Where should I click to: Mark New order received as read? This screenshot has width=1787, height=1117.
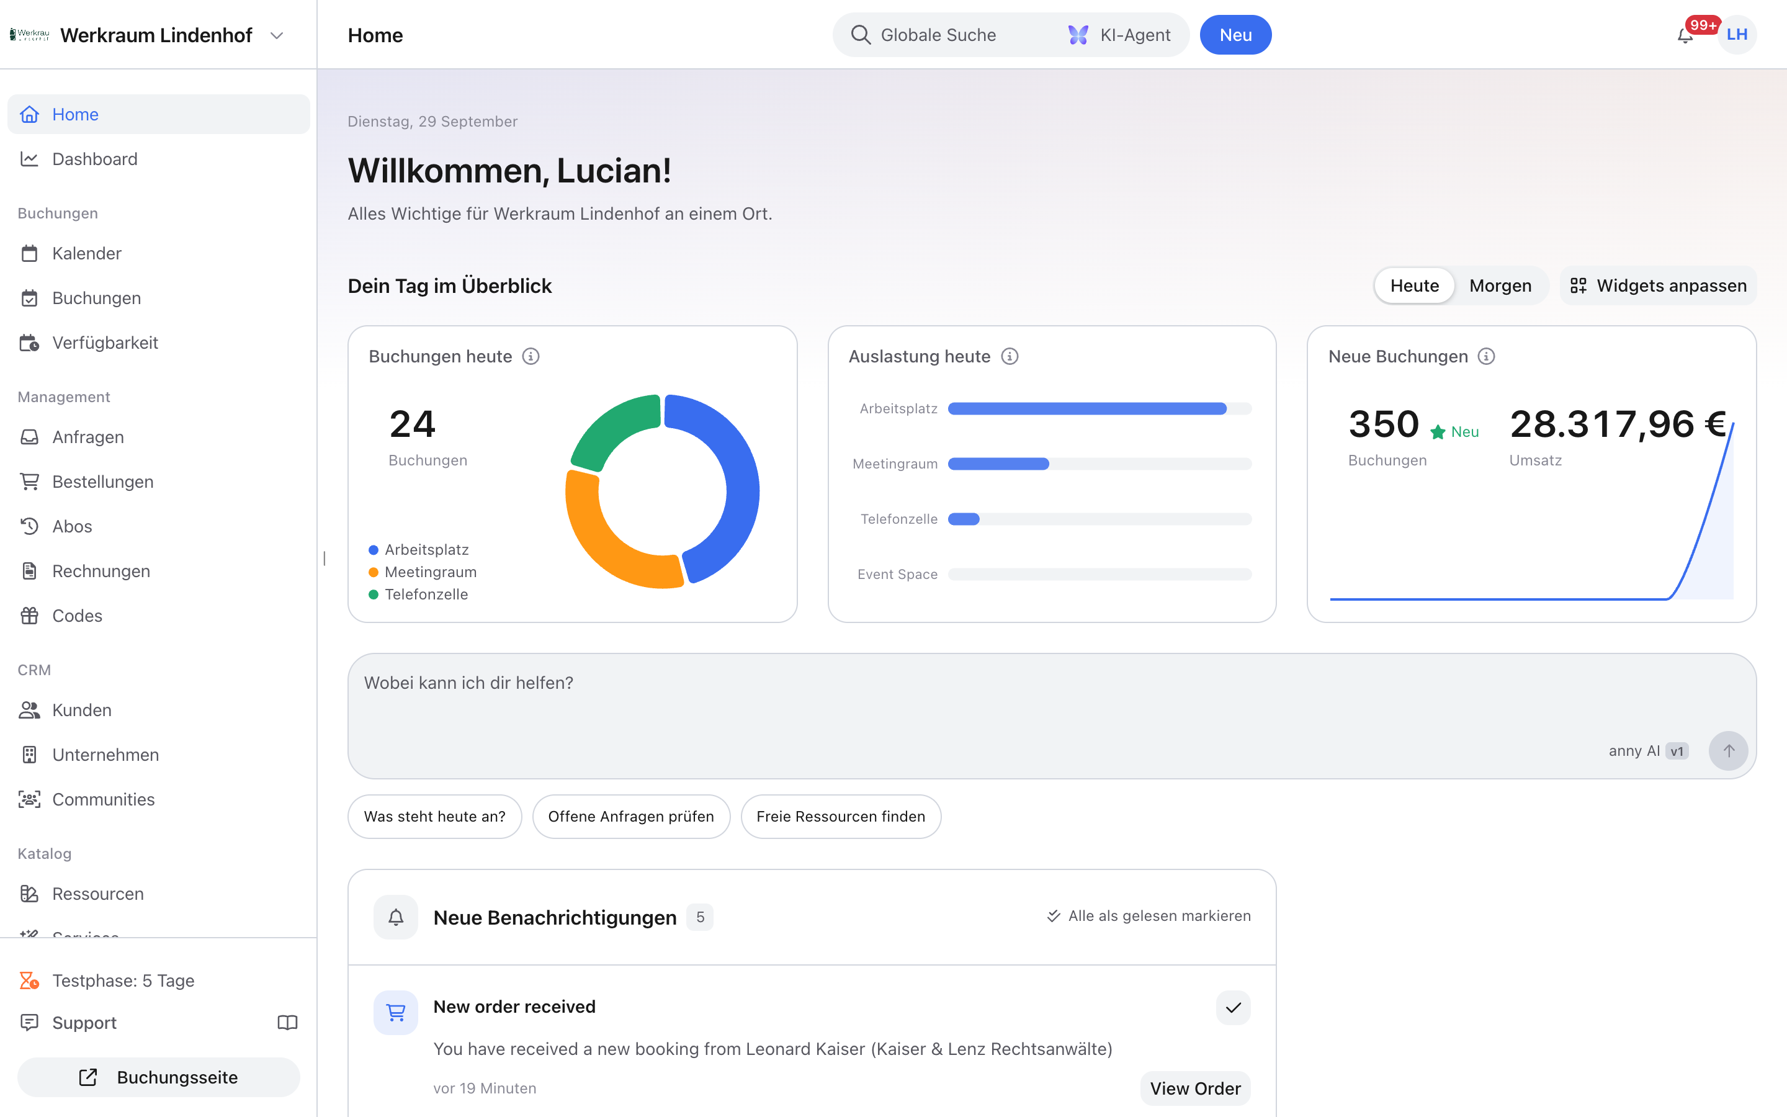1233,1008
